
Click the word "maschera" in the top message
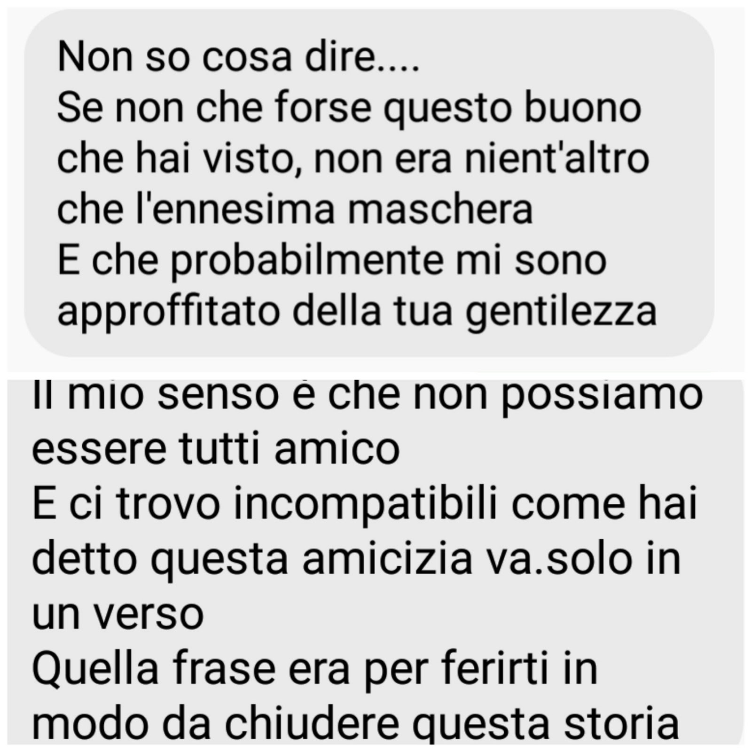(x=440, y=209)
